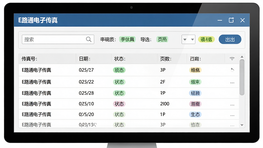Click date cell 025/27
The height and width of the screenshot is (148, 263).
[x=86, y=70]
